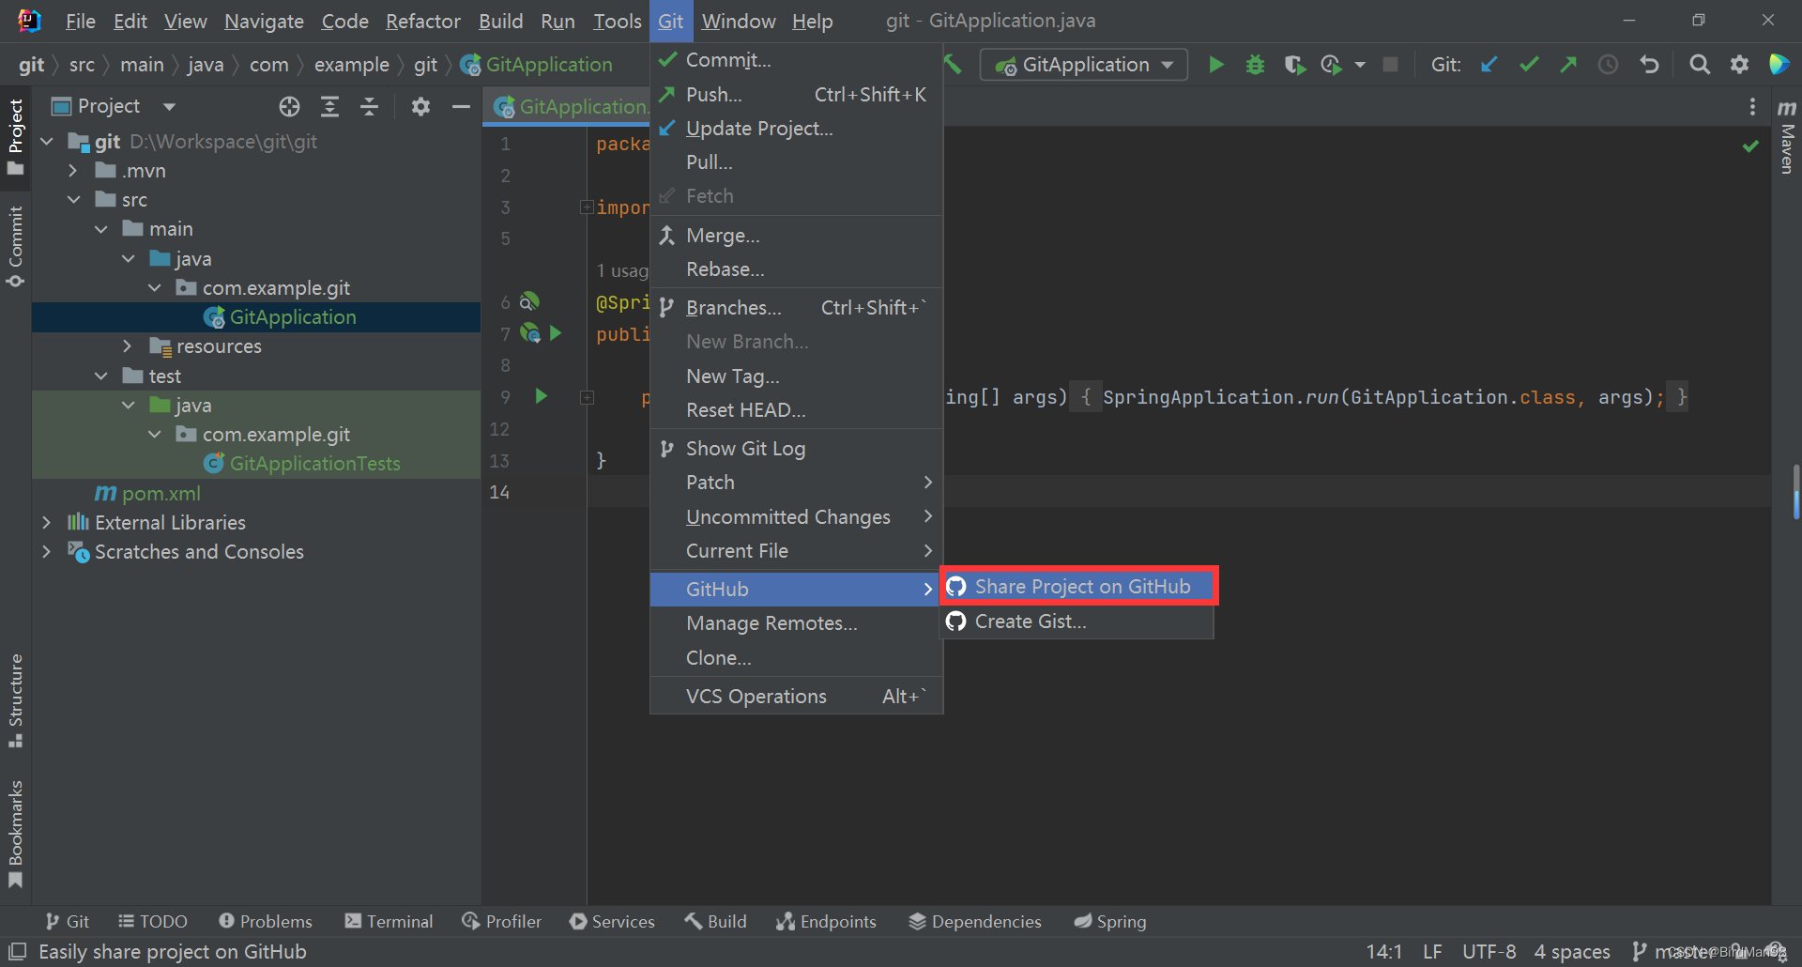
Task: Click the run gutter icon at line 9
Action: coord(542,396)
